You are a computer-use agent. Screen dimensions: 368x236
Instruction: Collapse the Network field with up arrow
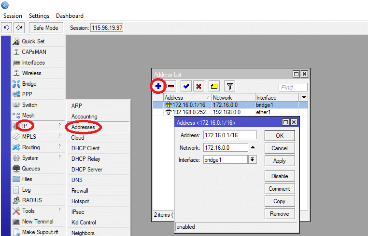253,147
